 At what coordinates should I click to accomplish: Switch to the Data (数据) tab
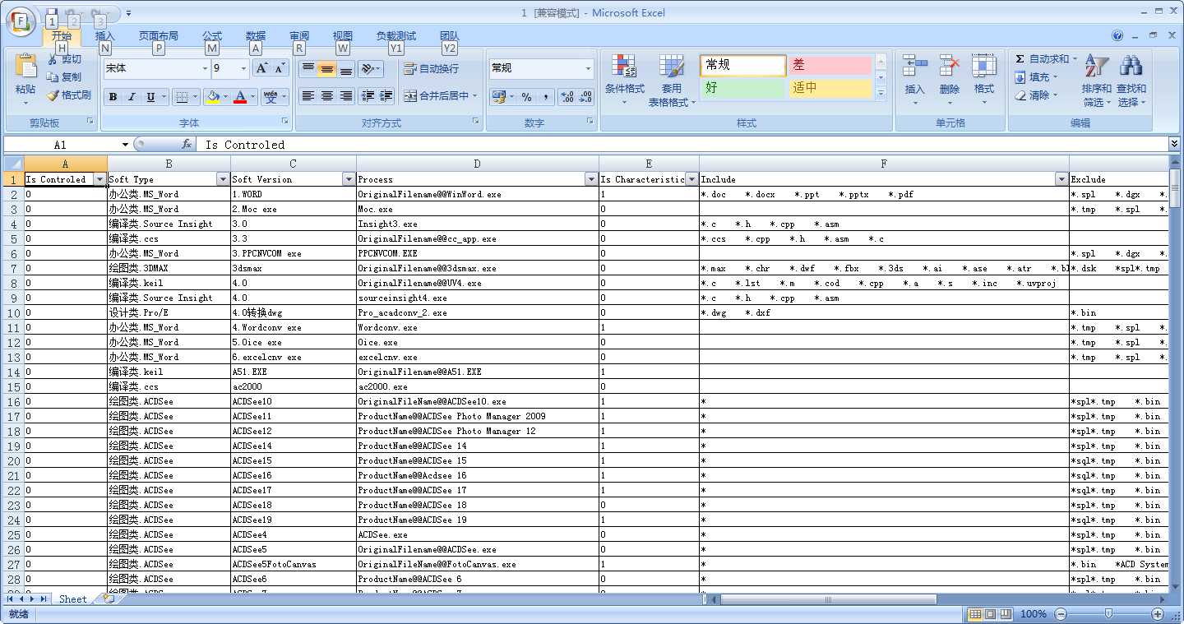pos(256,36)
